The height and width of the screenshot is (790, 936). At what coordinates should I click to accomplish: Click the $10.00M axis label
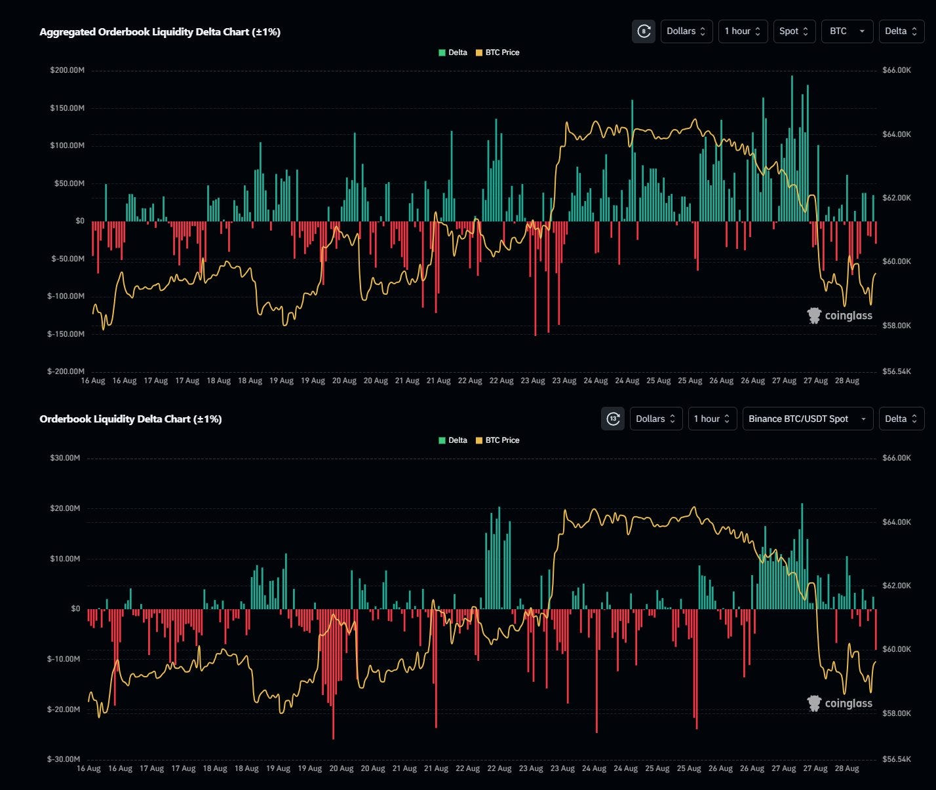click(x=65, y=559)
